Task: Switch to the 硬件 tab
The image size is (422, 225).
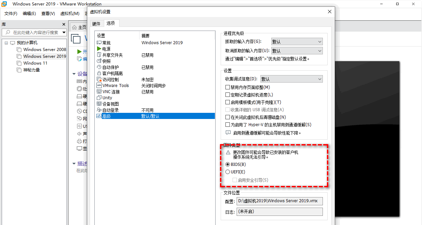Action: pos(96,23)
